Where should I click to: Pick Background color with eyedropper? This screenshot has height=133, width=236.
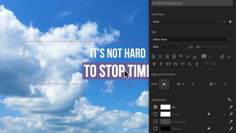(231, 122)
